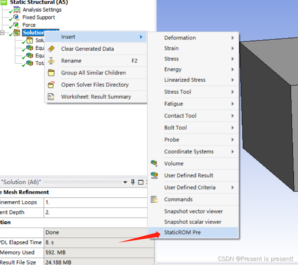Image resolution: width=298 pixels, height=265 pixels.
Task: Select the Analysis Settings icon
Action: click(17, 10)
